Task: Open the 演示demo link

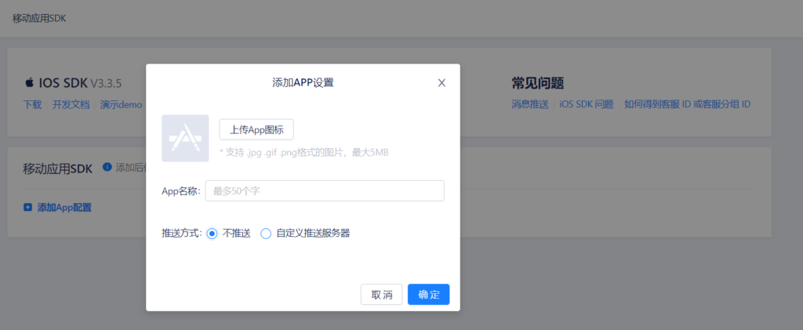Action: click(x=121, y=104)
